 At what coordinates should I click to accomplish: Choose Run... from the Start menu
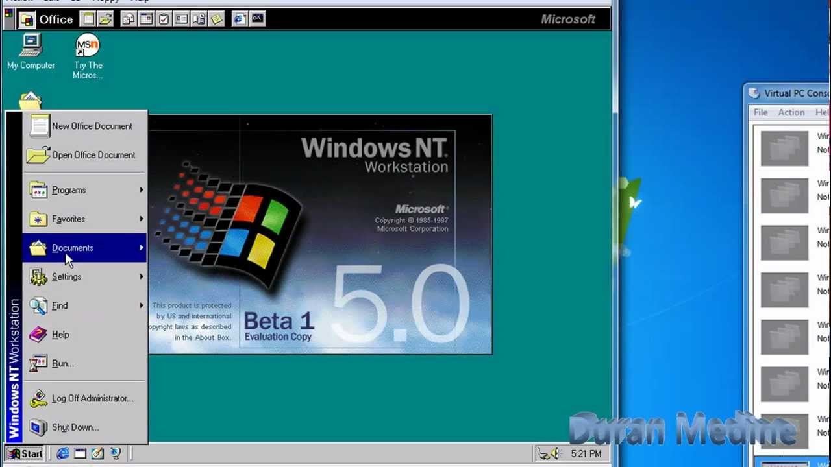click(x=85, y=363)
